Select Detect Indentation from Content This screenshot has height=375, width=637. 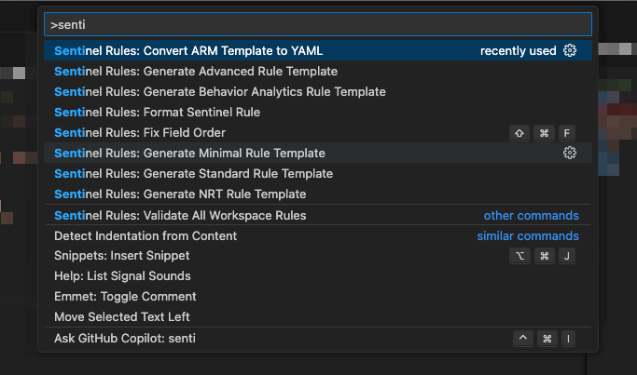[318, 236]
